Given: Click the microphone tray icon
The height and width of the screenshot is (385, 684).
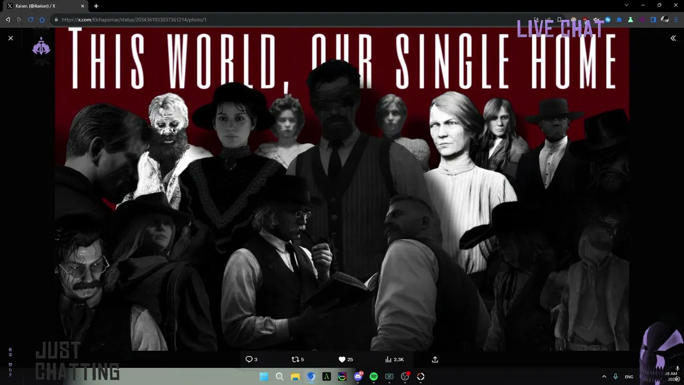Looking at the screenshot, I should click(616, 376).
